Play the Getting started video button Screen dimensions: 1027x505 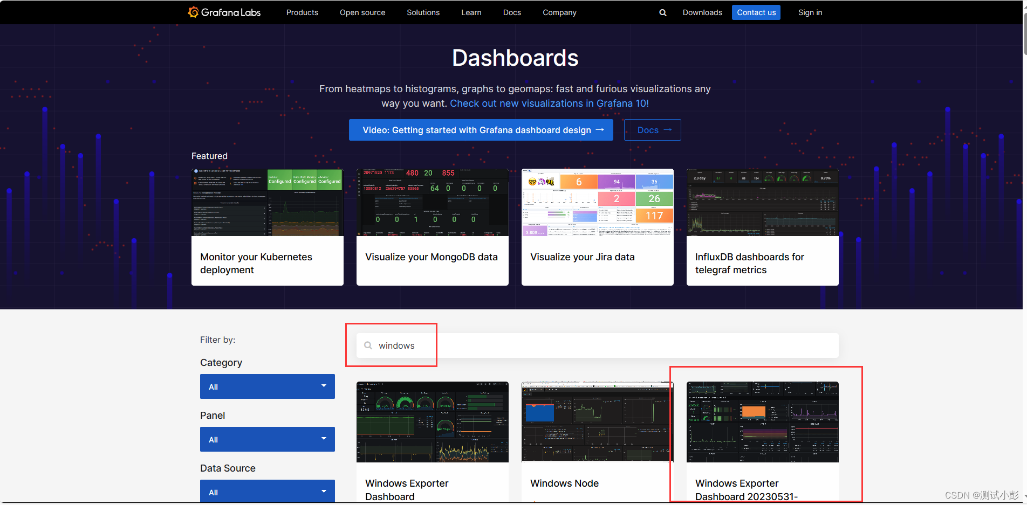(481, 130)
